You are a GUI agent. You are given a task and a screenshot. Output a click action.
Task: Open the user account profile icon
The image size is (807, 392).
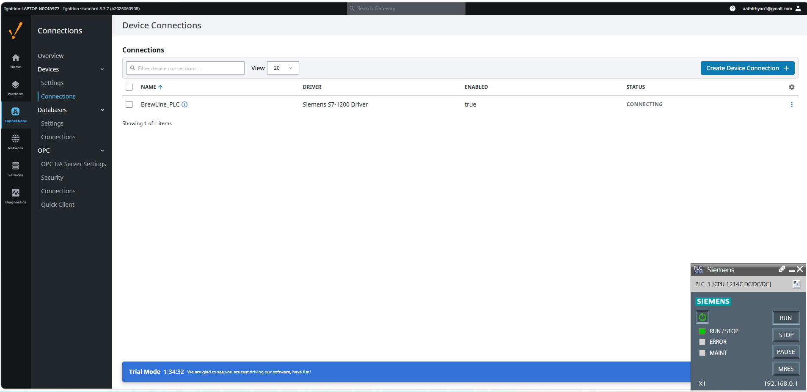[798, 8]
